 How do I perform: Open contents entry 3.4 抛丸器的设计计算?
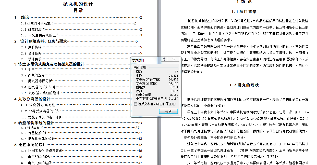[76, 87]
